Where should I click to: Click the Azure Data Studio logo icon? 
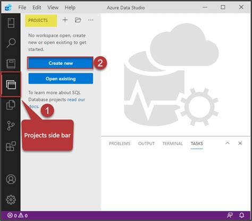(8, 7)
